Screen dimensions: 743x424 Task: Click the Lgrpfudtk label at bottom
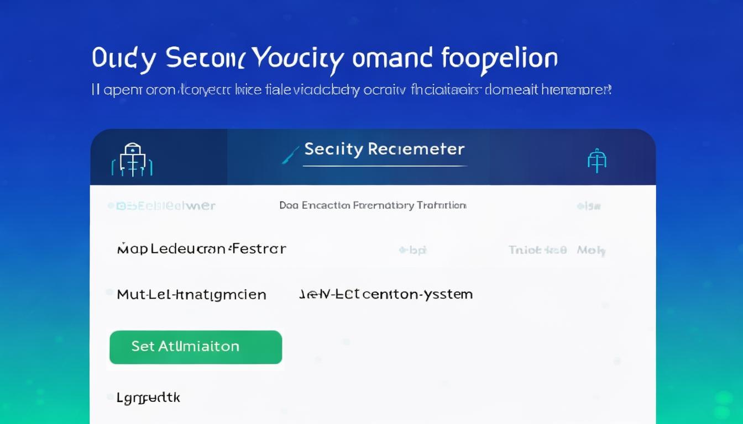148,397
